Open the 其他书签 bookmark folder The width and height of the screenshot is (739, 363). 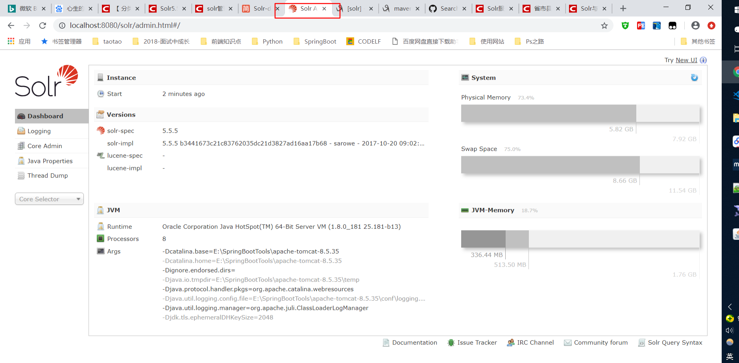[x=698, y=41]
